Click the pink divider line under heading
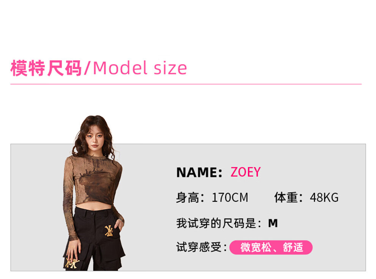 point(186,84)
